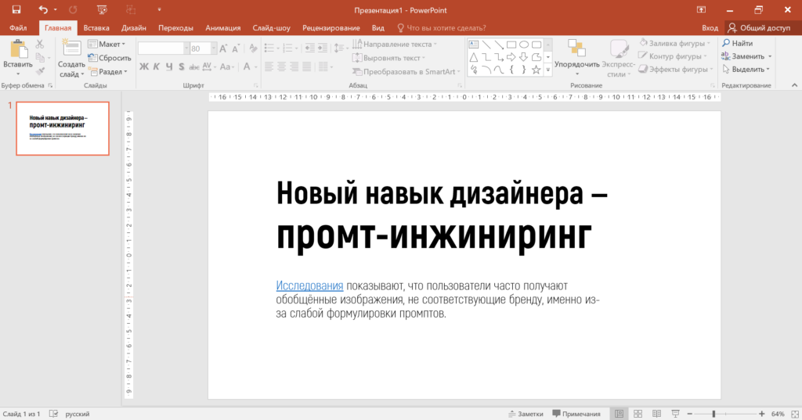This screenshot has width=802, height=420.
Task: Open the Раздел section dropdown
Action: click(x=108, y=71)
